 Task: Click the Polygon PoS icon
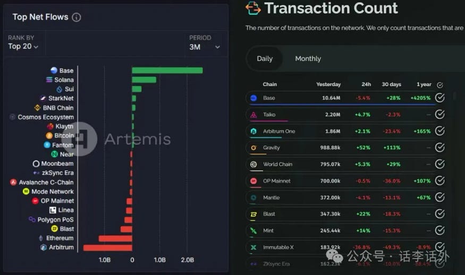32,219
